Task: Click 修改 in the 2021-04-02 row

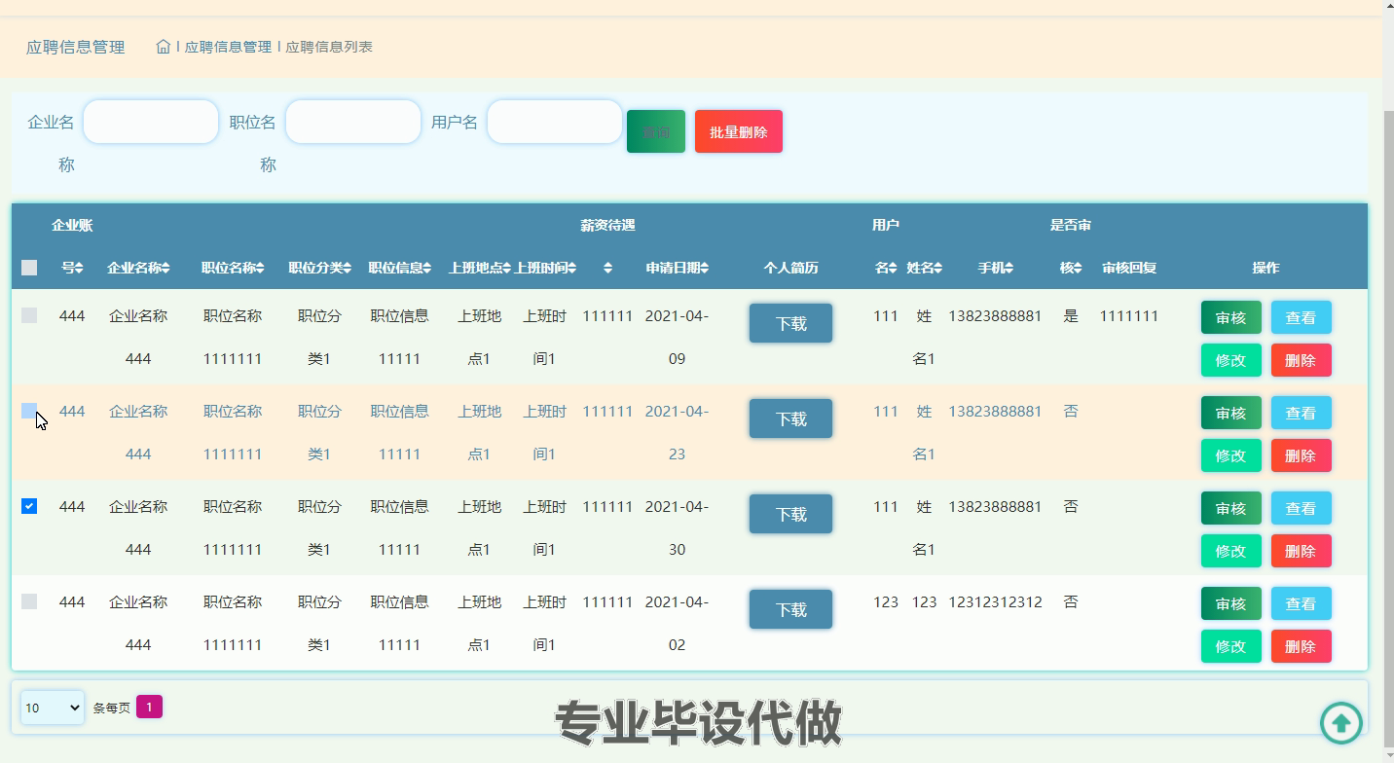Action: tap(1231, 646)
